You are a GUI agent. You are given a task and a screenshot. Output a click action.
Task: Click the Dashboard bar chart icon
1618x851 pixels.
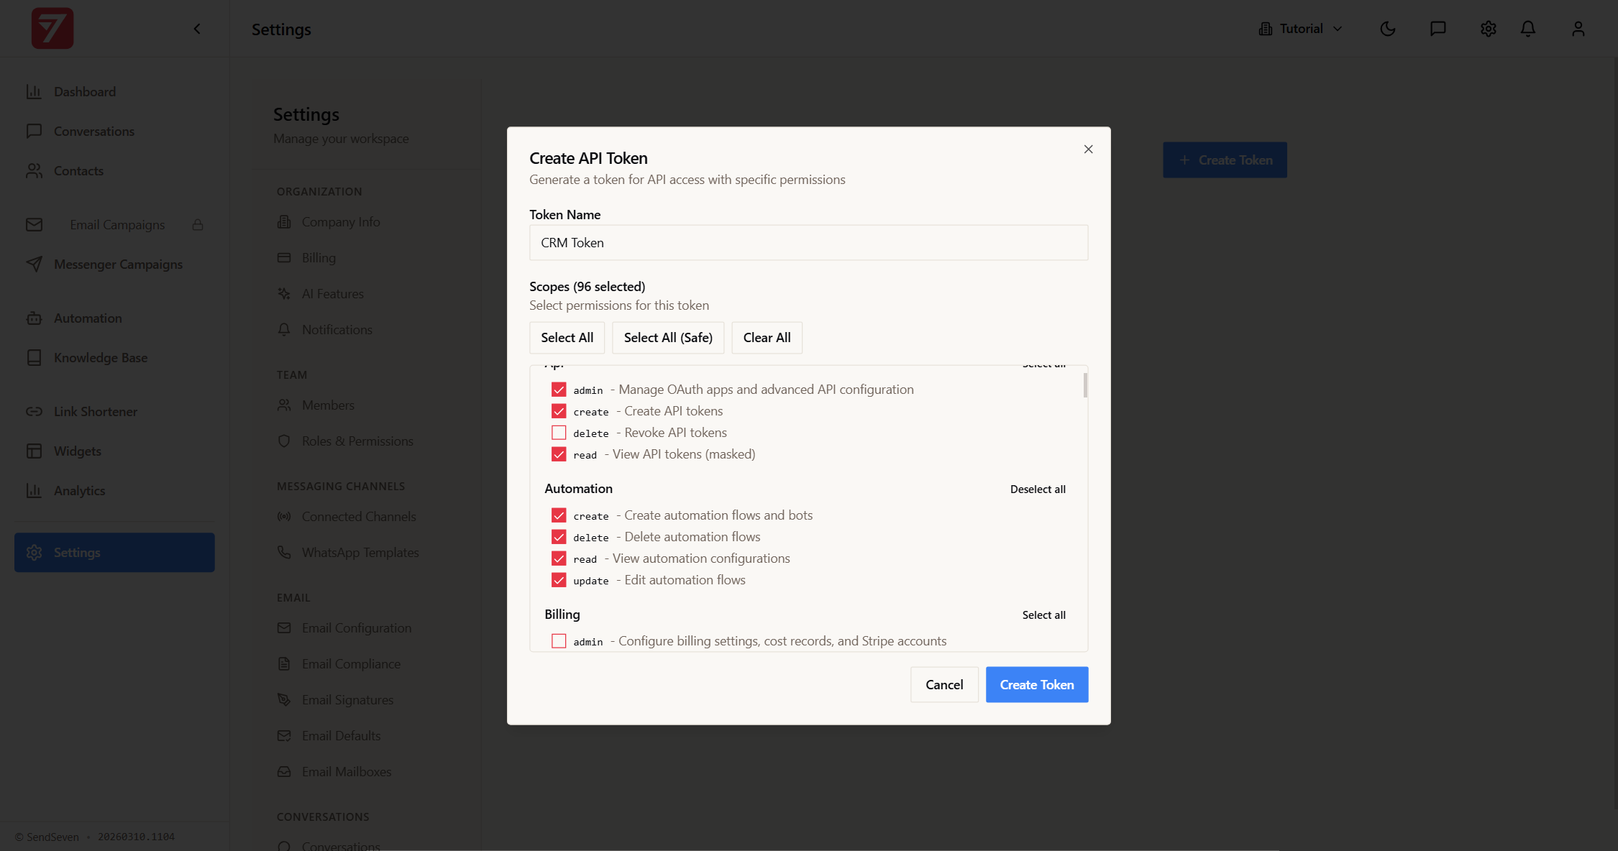[x=34, y=92]
